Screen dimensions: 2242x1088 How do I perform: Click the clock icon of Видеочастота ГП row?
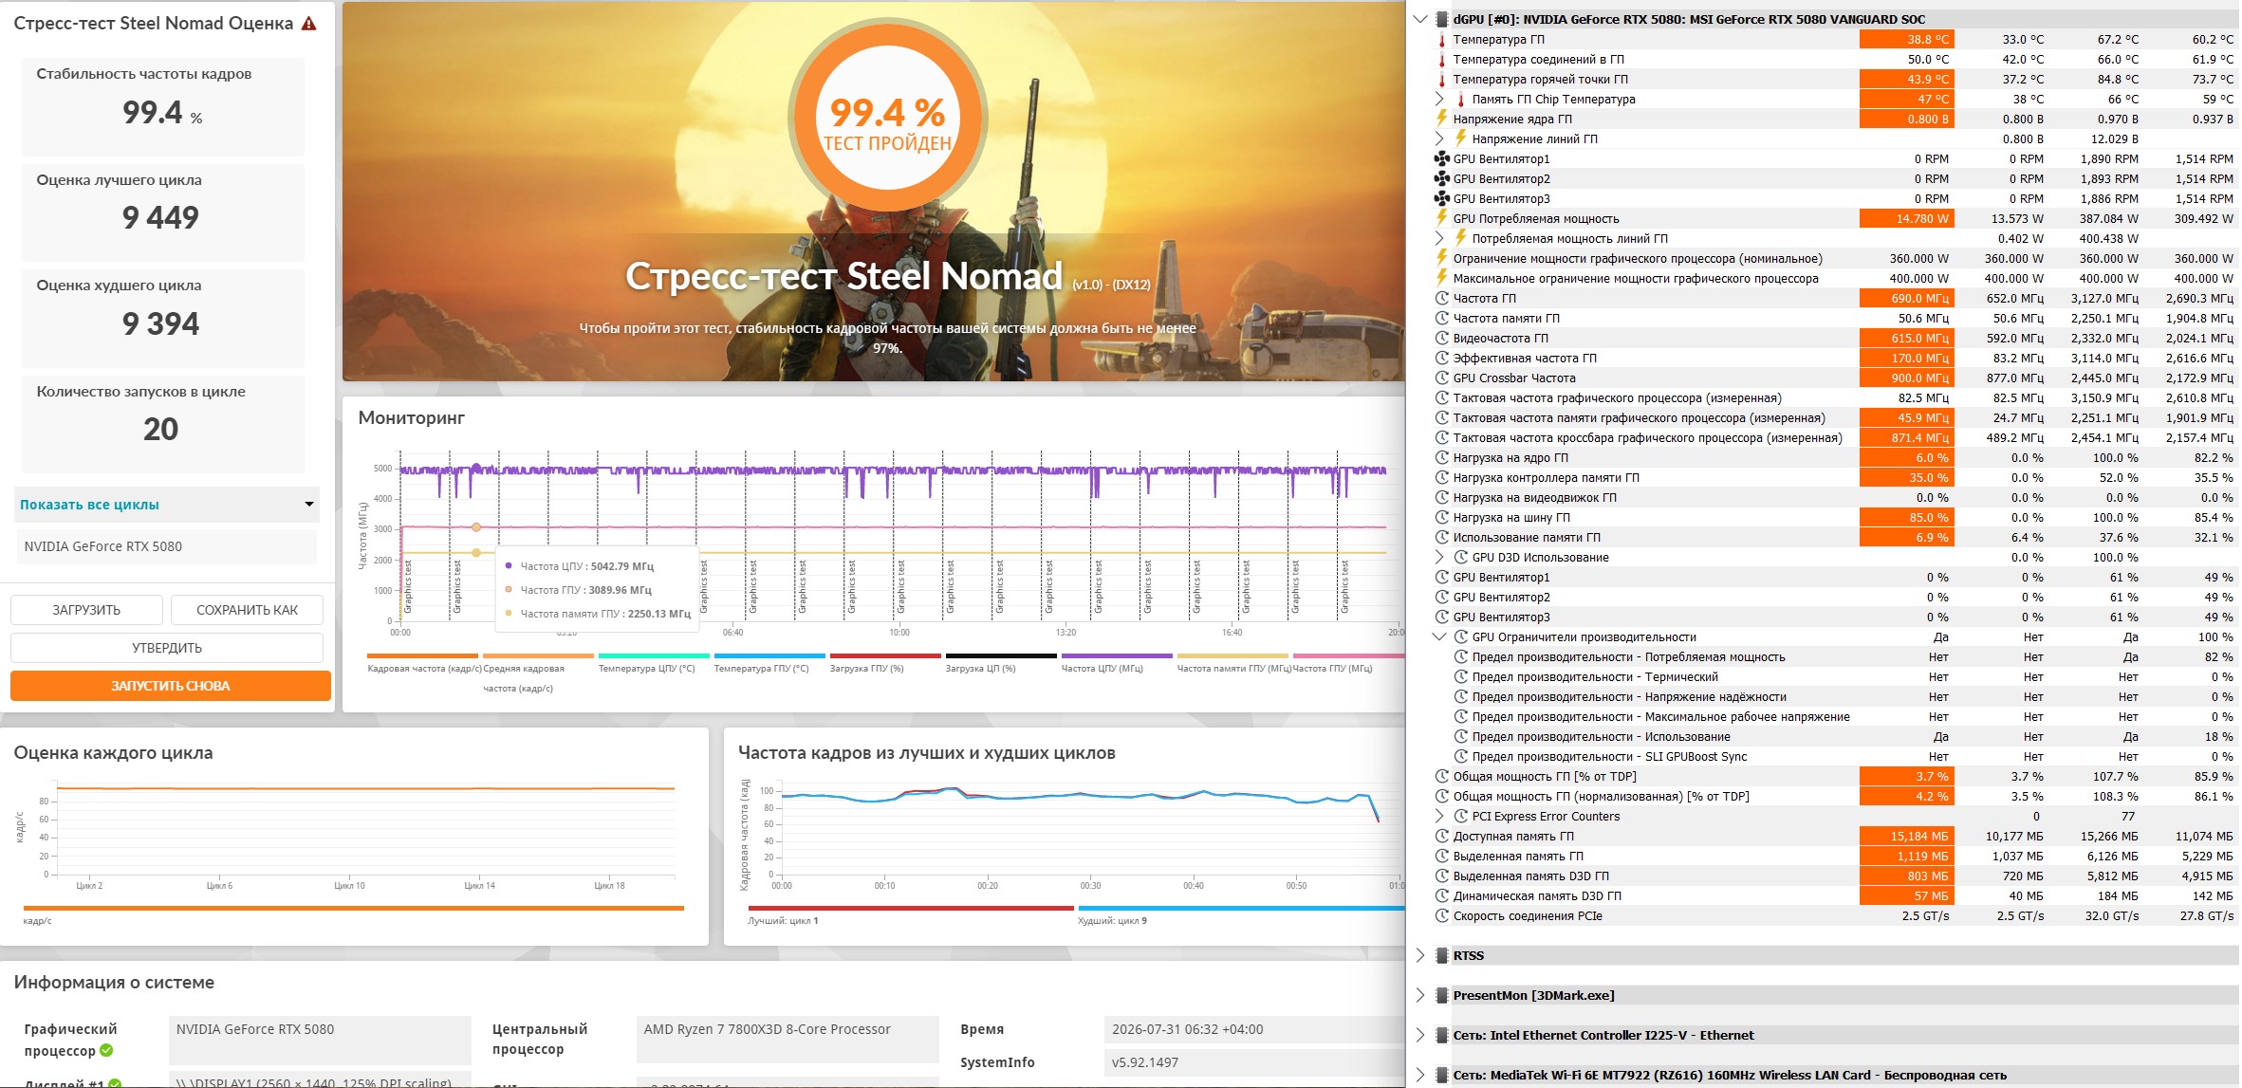(1441, 339)
